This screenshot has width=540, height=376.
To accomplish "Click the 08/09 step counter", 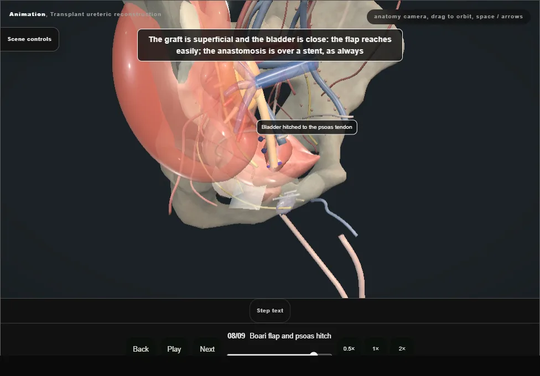I will click(x=236, y=336).
